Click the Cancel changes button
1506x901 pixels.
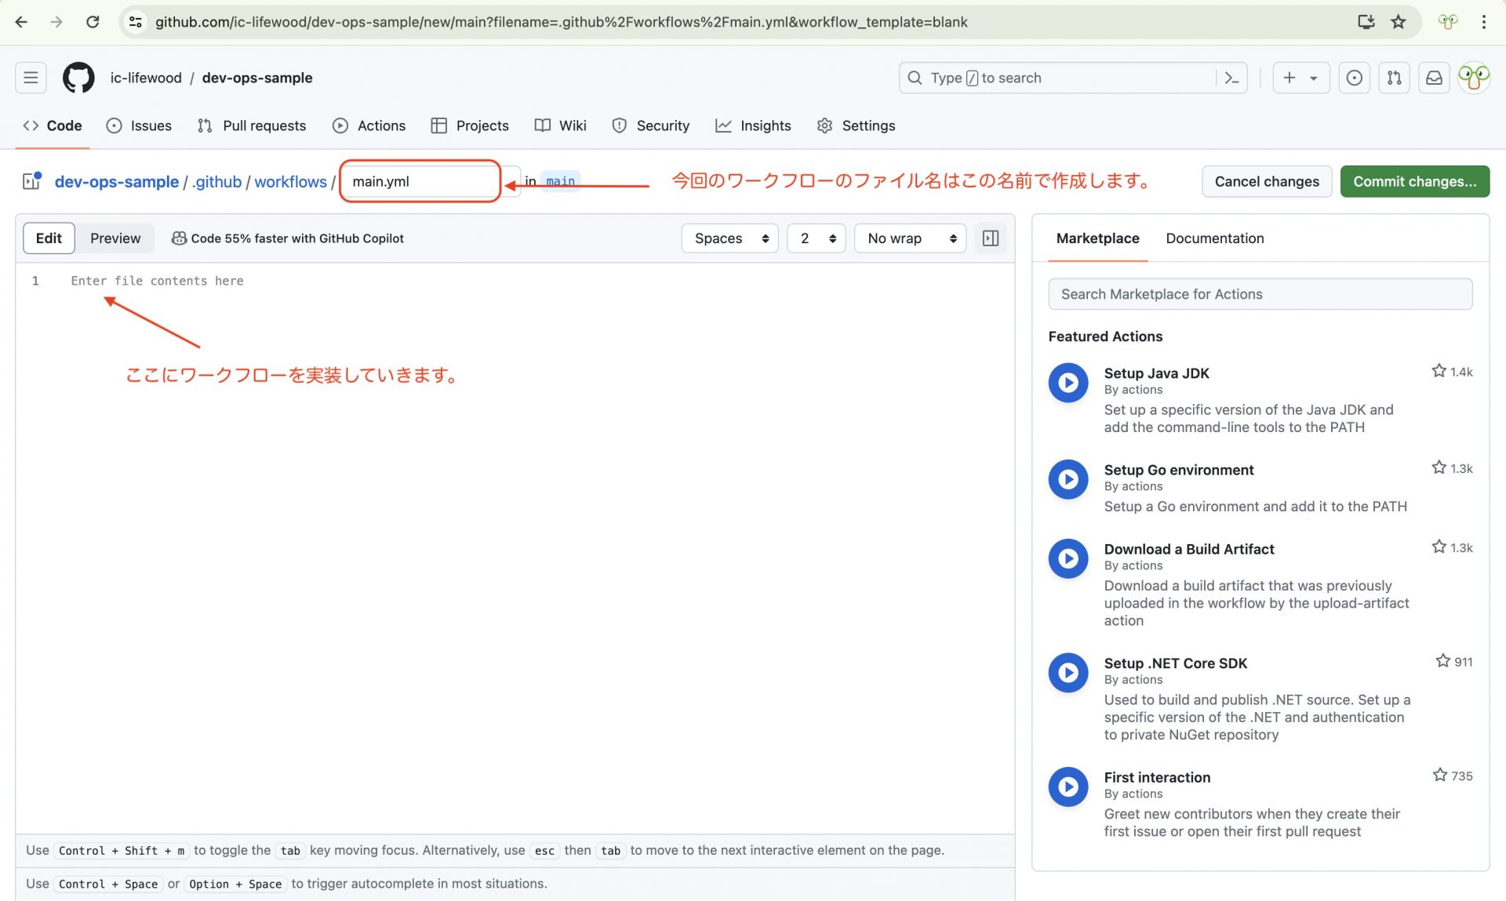pyautogui.click(x=1266, y=181)
